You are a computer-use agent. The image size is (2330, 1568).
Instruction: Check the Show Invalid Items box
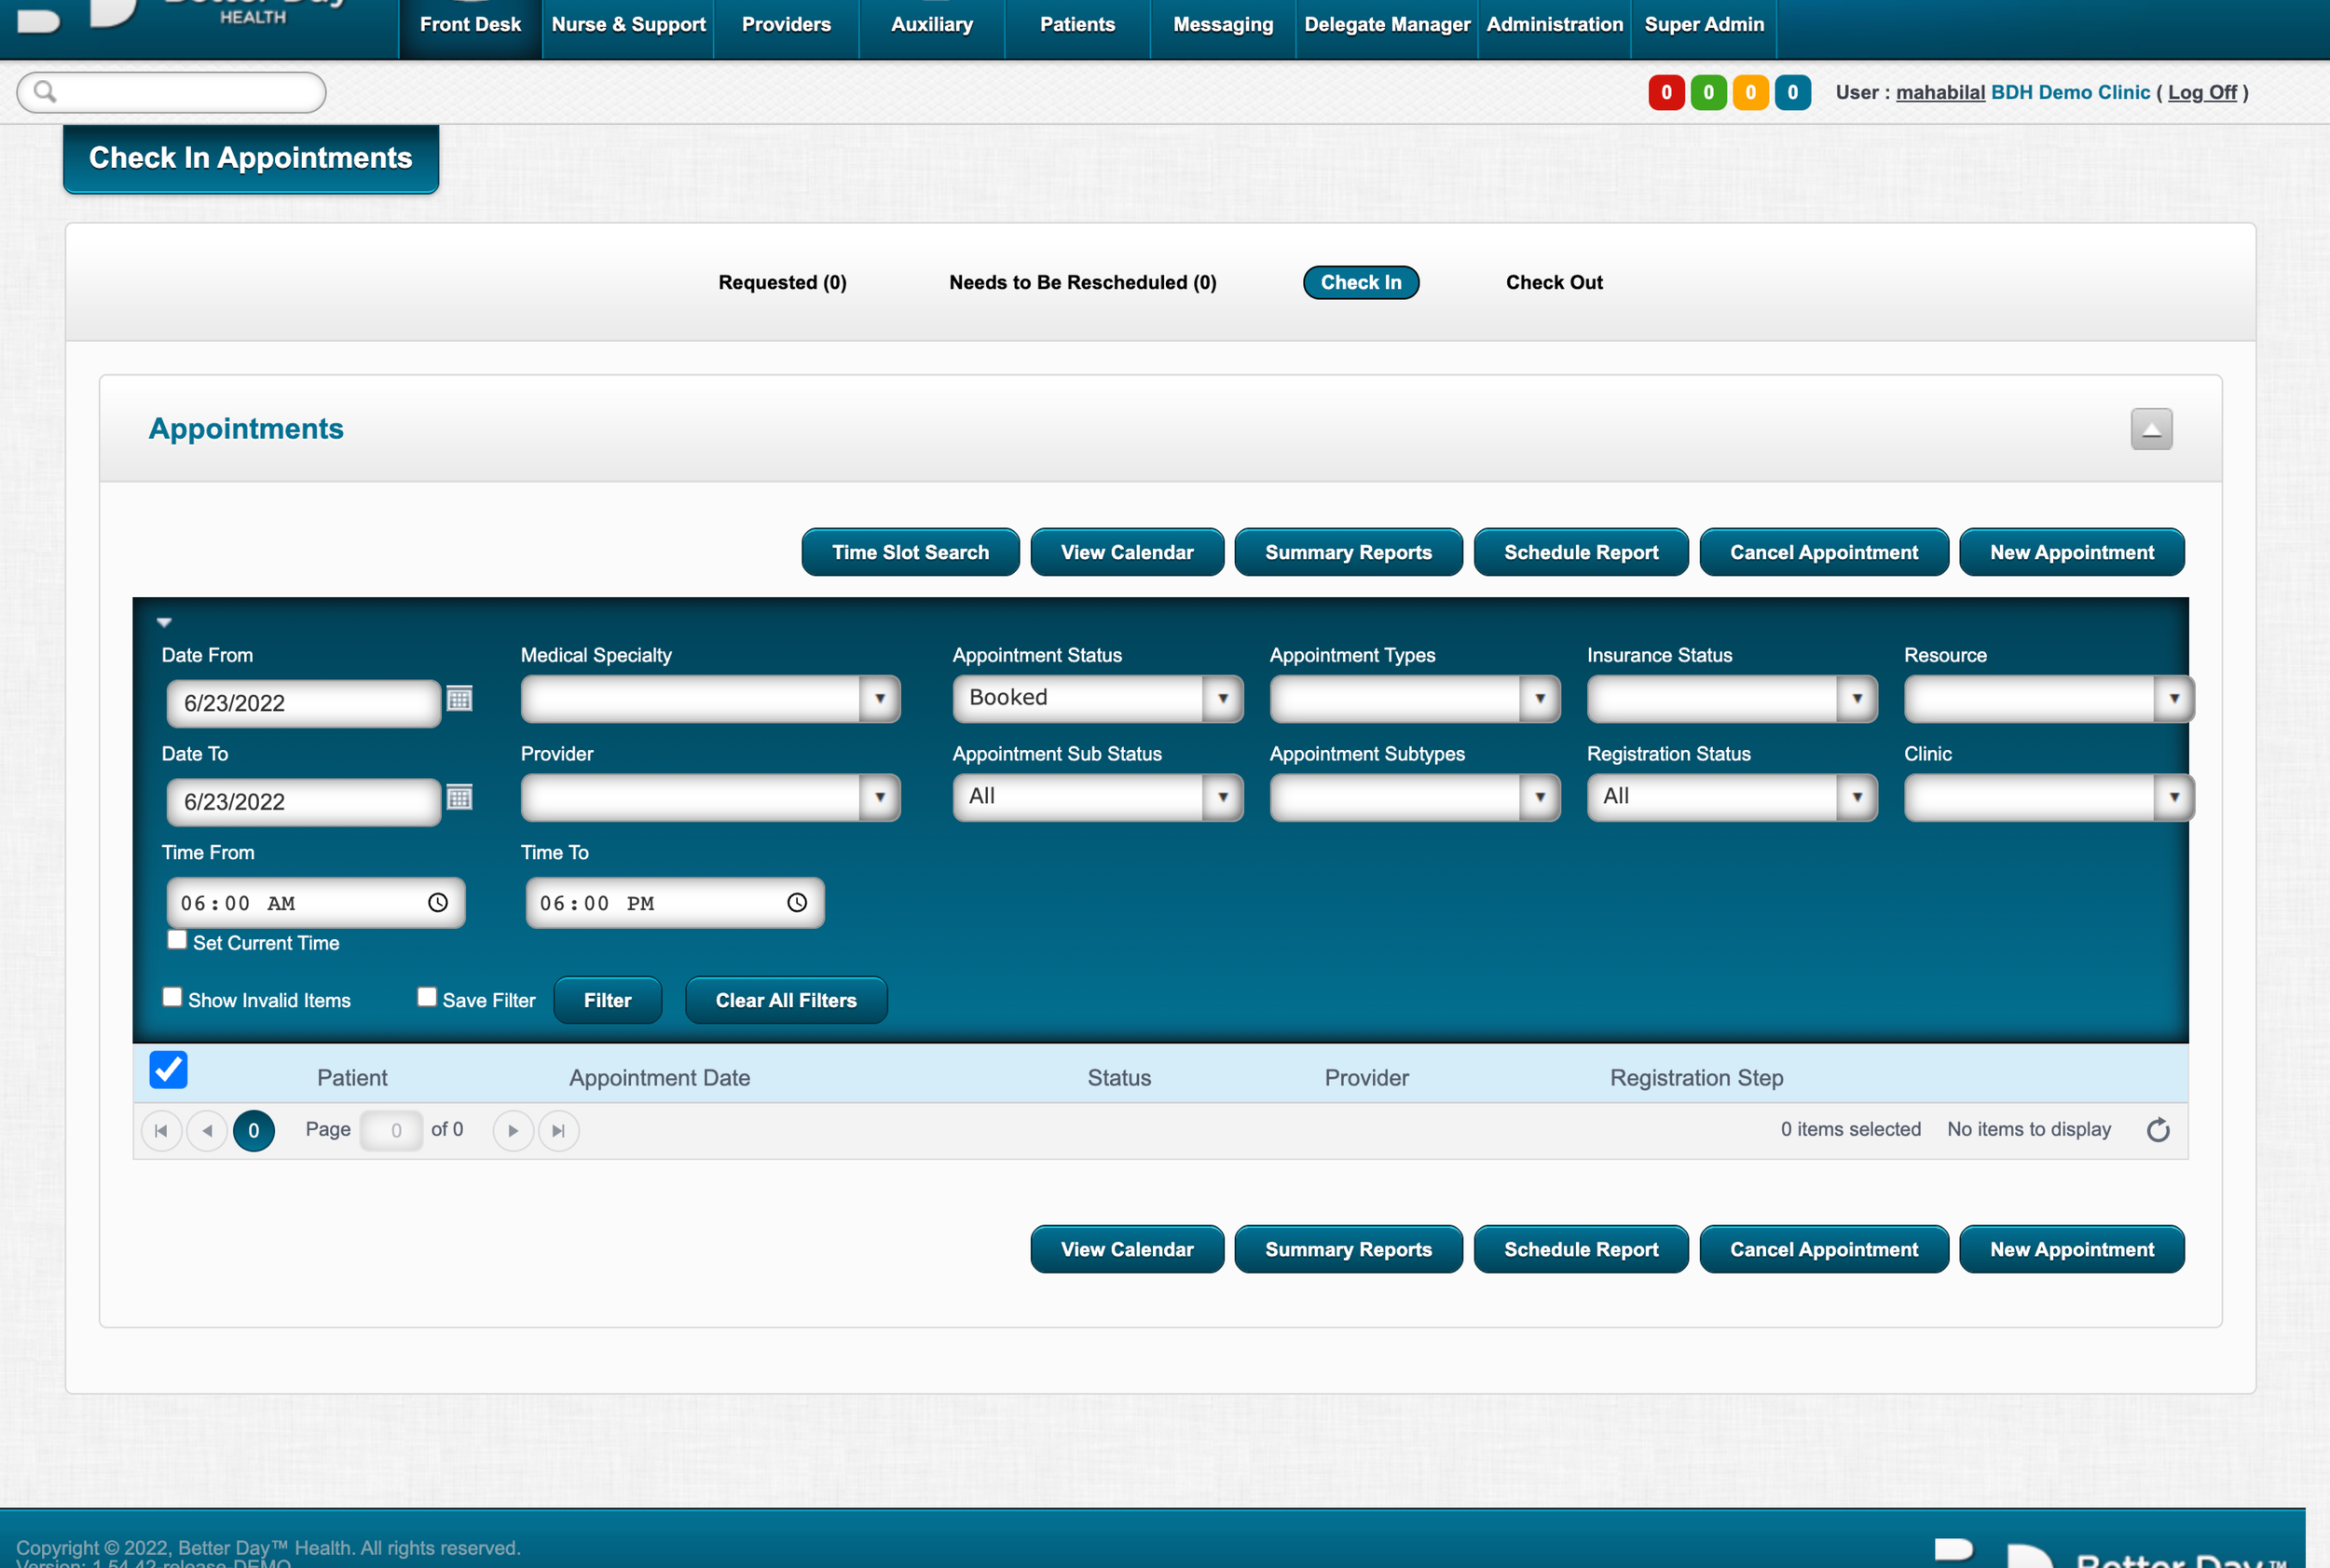[172, 997]
